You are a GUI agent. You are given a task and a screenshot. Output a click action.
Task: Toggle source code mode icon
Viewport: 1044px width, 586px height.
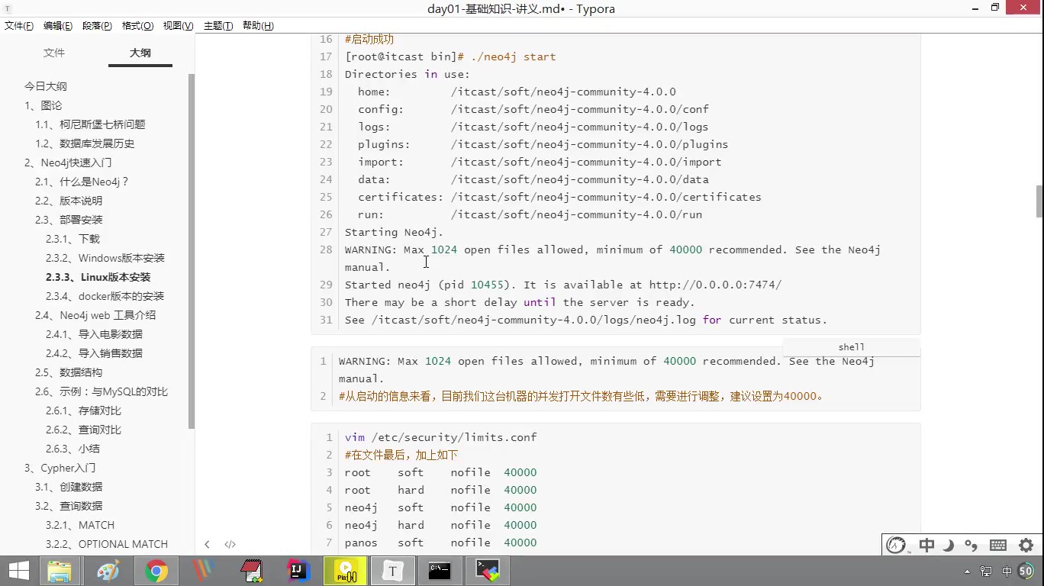point(230,544)
